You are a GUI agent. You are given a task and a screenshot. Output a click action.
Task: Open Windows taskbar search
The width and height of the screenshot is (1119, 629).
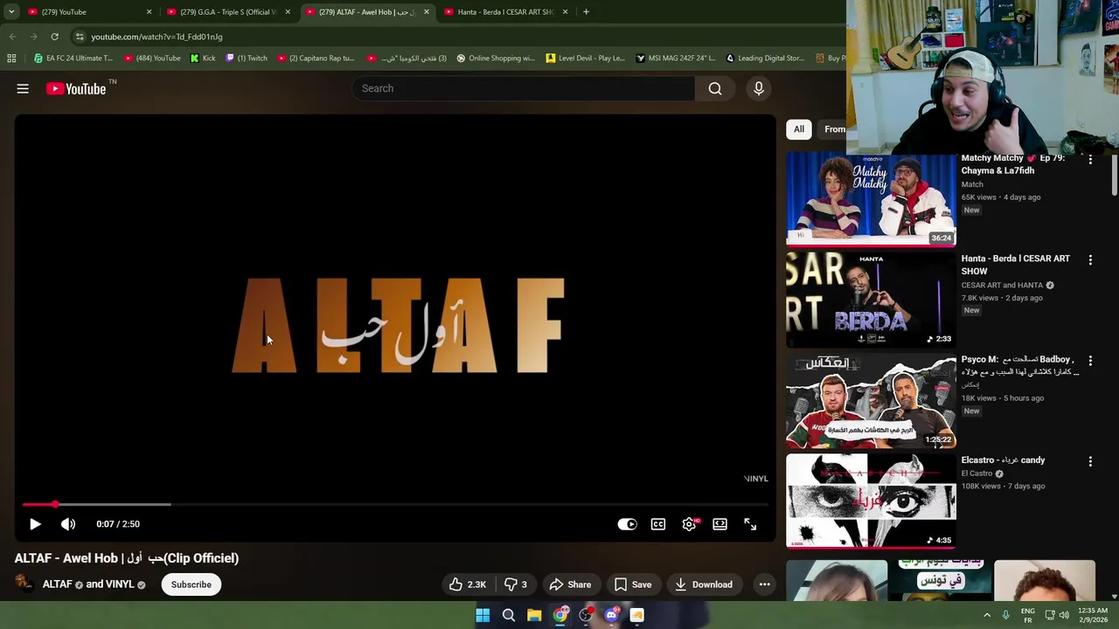[x=508, y=615]
